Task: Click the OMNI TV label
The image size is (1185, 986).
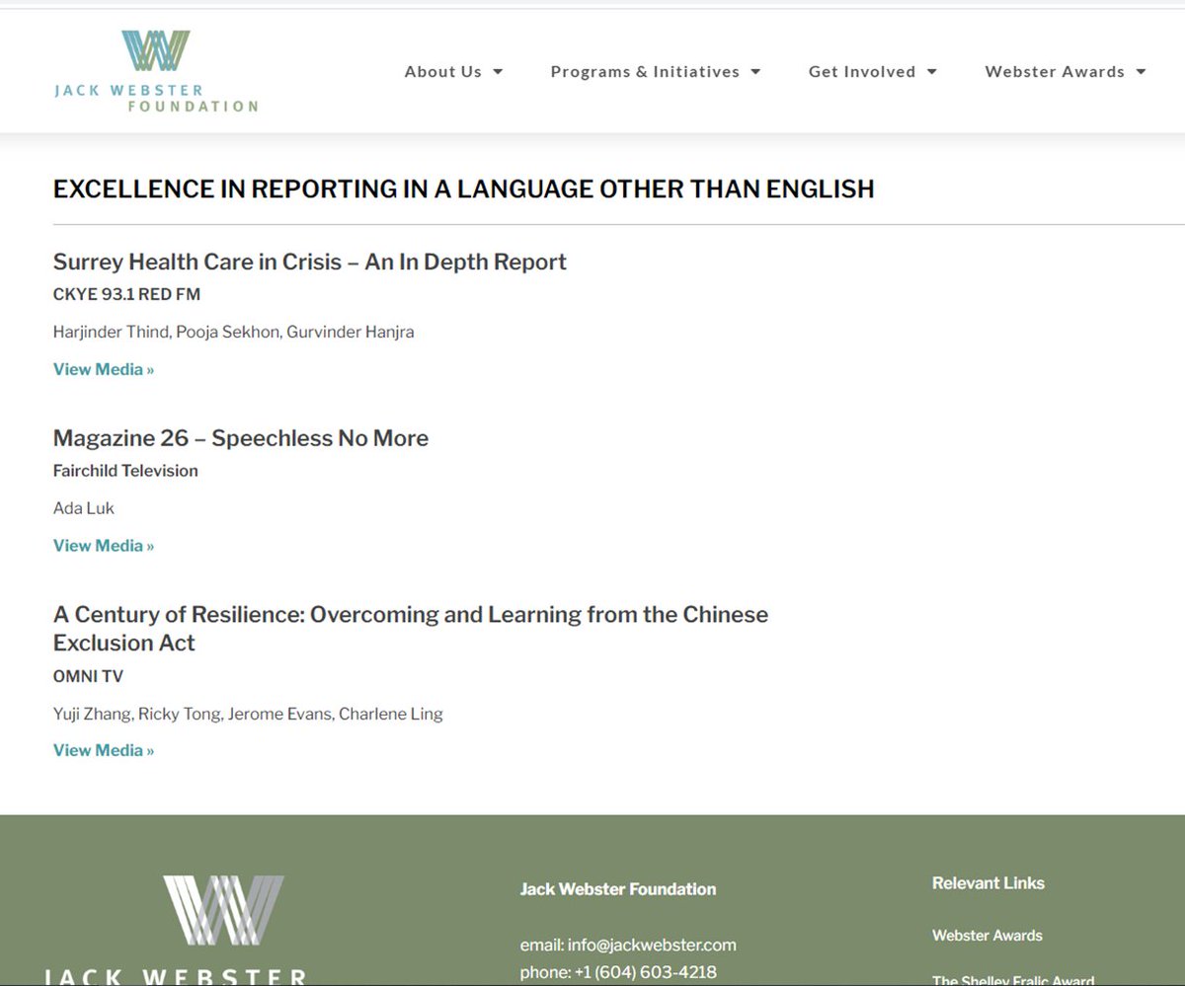Action: [88, 677]
